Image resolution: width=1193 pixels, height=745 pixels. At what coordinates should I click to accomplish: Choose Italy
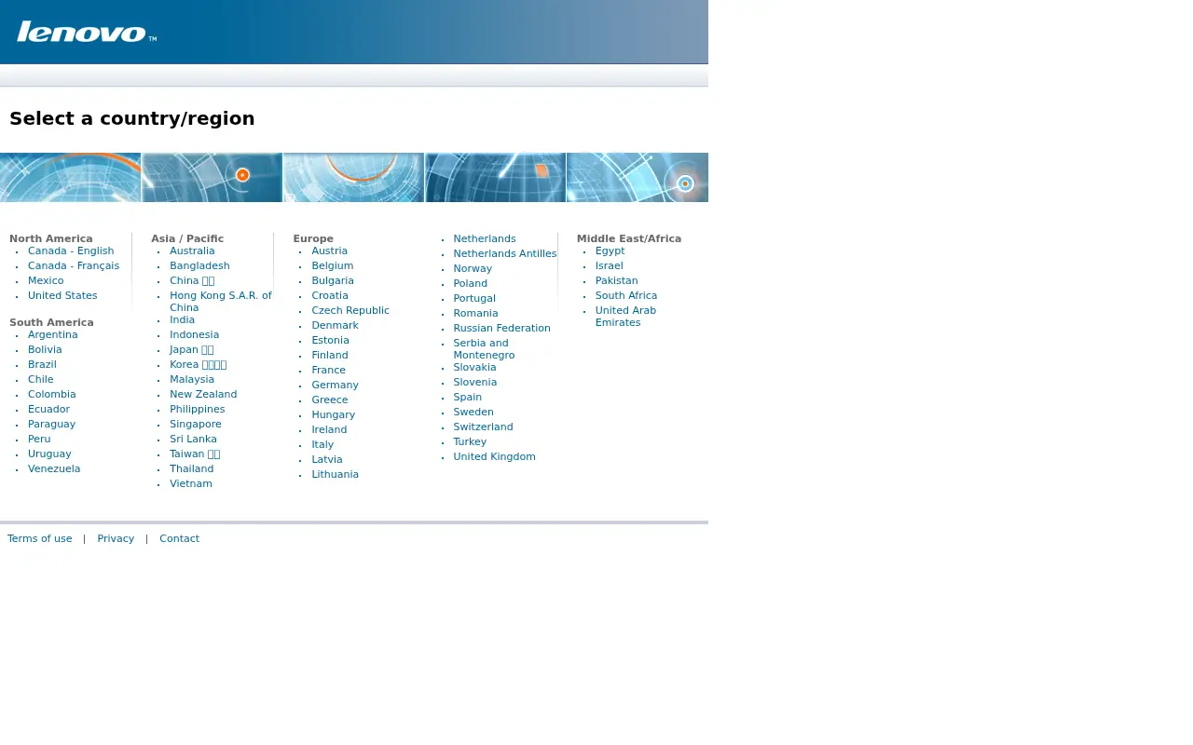[x=322, y=444]
